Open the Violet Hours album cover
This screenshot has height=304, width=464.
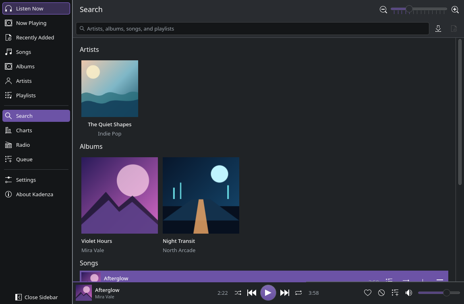click(120, 195)
